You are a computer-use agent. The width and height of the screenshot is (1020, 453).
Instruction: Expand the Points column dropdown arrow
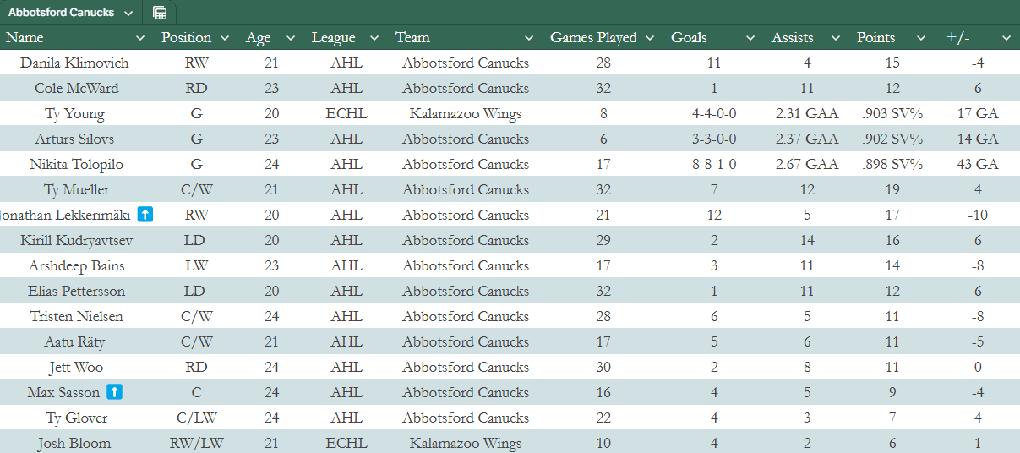click(919, 38)
